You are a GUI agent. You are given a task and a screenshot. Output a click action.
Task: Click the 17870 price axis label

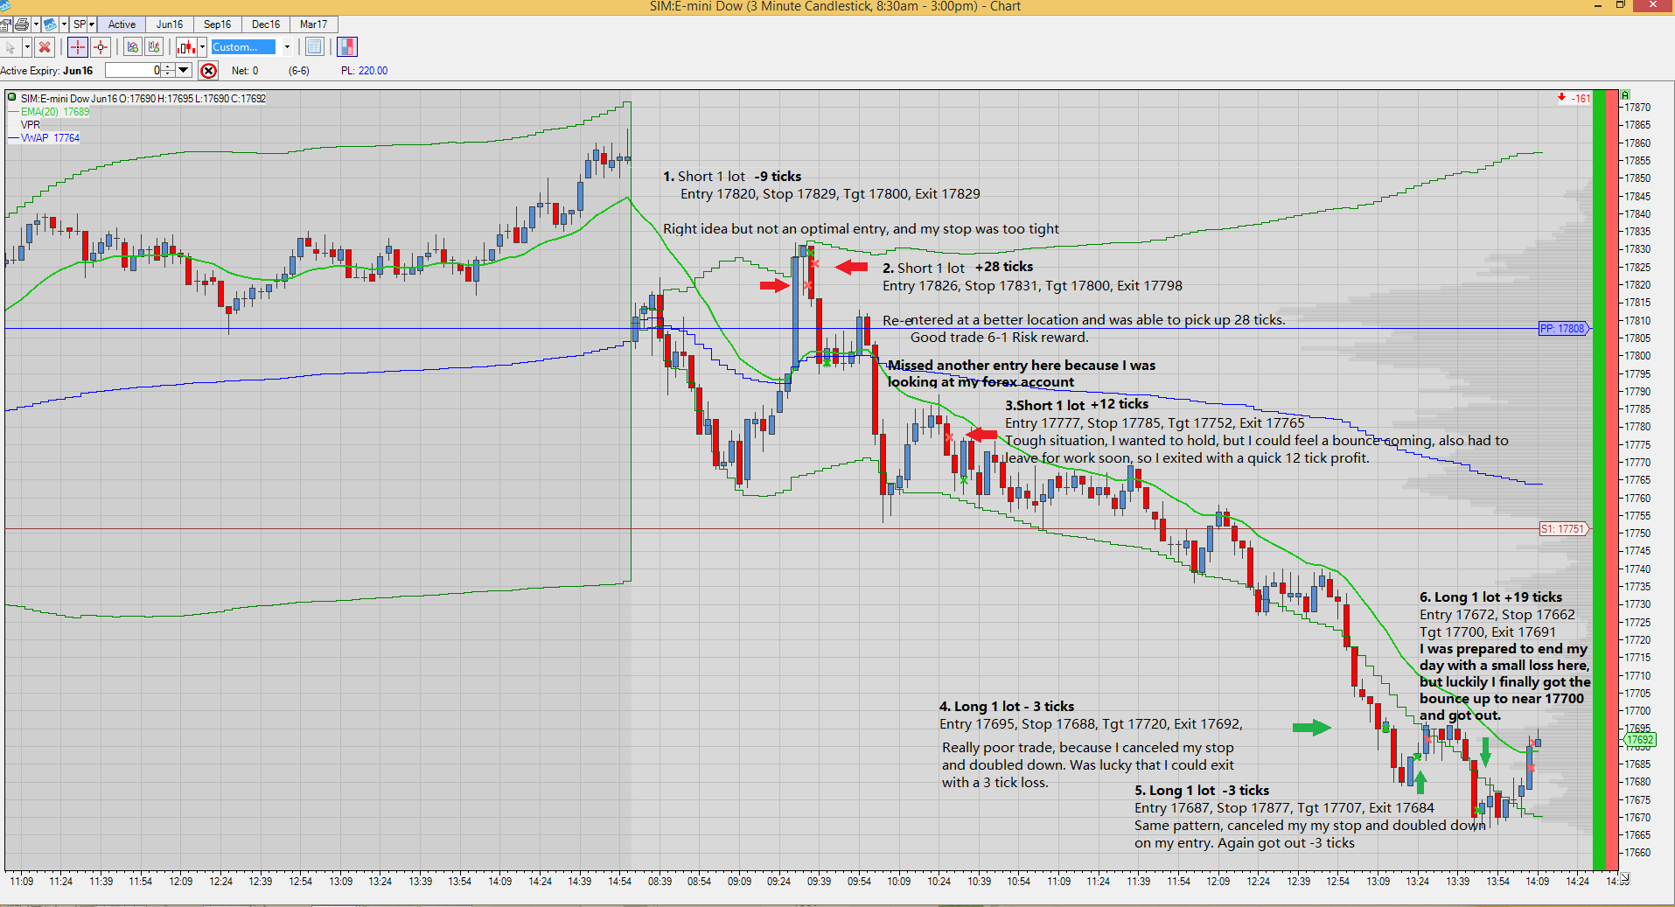1637,108
